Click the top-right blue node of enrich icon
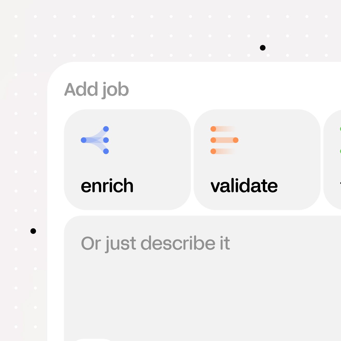 (106, 129)
